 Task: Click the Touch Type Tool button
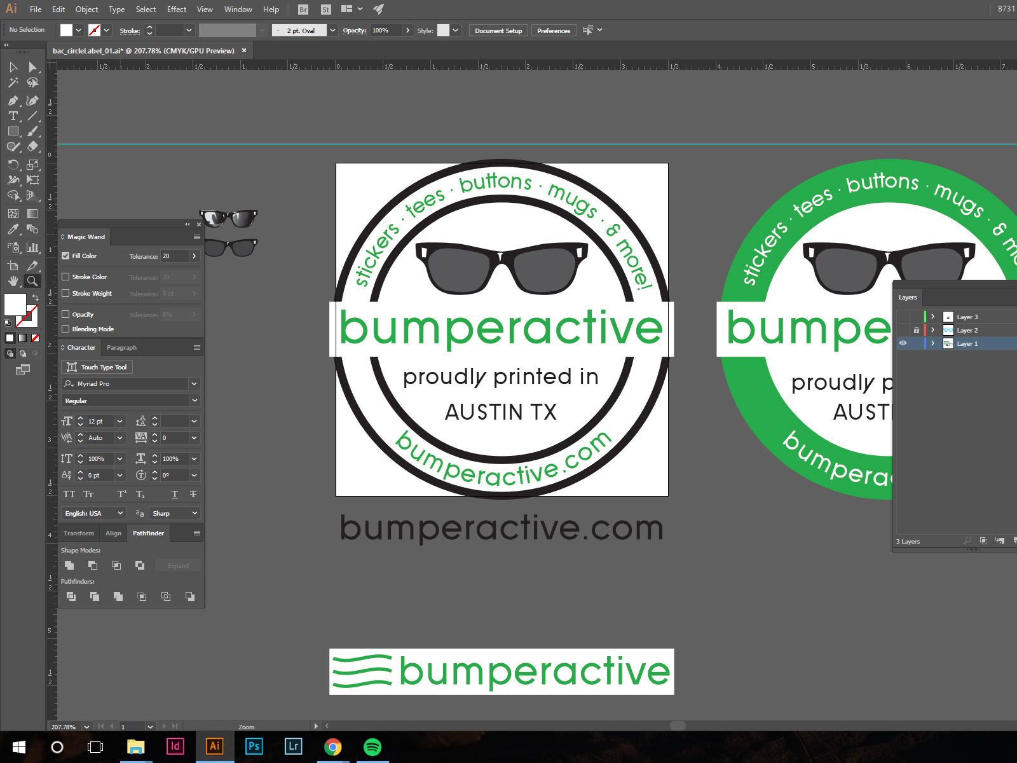[97, 367]
